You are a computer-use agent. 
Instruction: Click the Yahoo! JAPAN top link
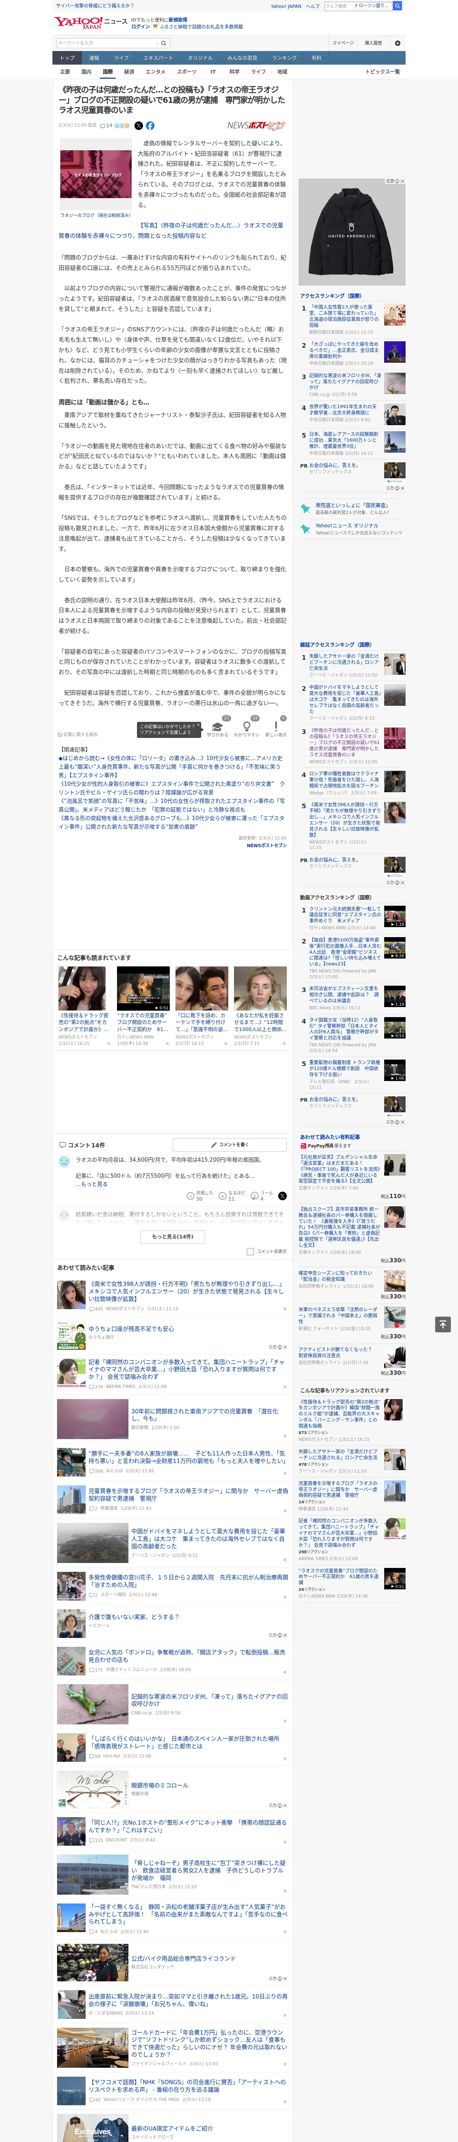tap(286, 6)
